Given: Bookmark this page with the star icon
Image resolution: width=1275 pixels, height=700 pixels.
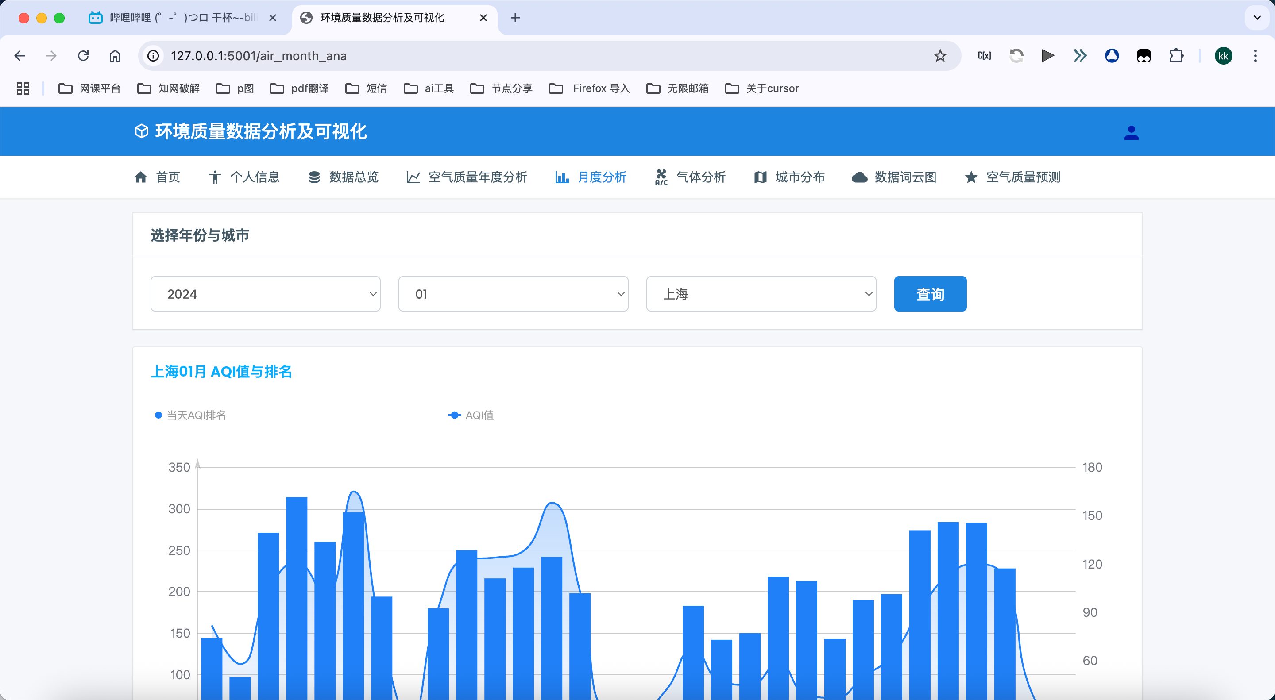Looking at the screenshot, I should 940,56.
